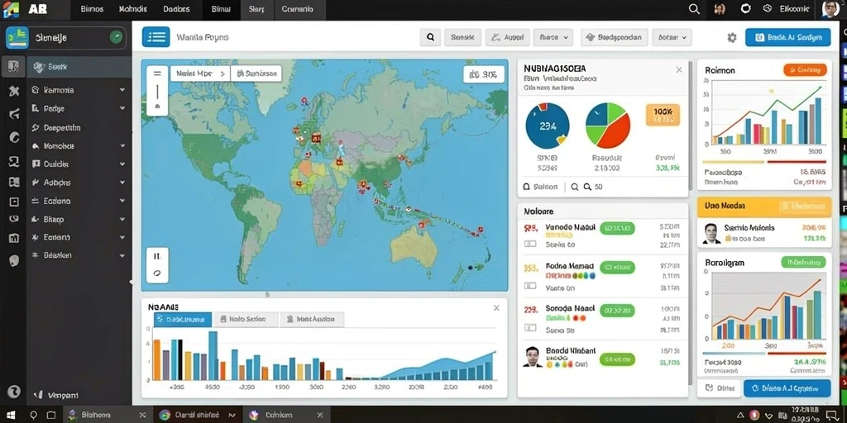
Task: Open the Windows Start menu
Action: (x=12, y=415)
